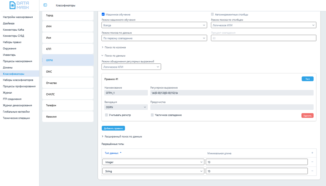Enable Частичное совпадение checkbox
This screenshot has height=186, width=326.
[x=152, y=115]
